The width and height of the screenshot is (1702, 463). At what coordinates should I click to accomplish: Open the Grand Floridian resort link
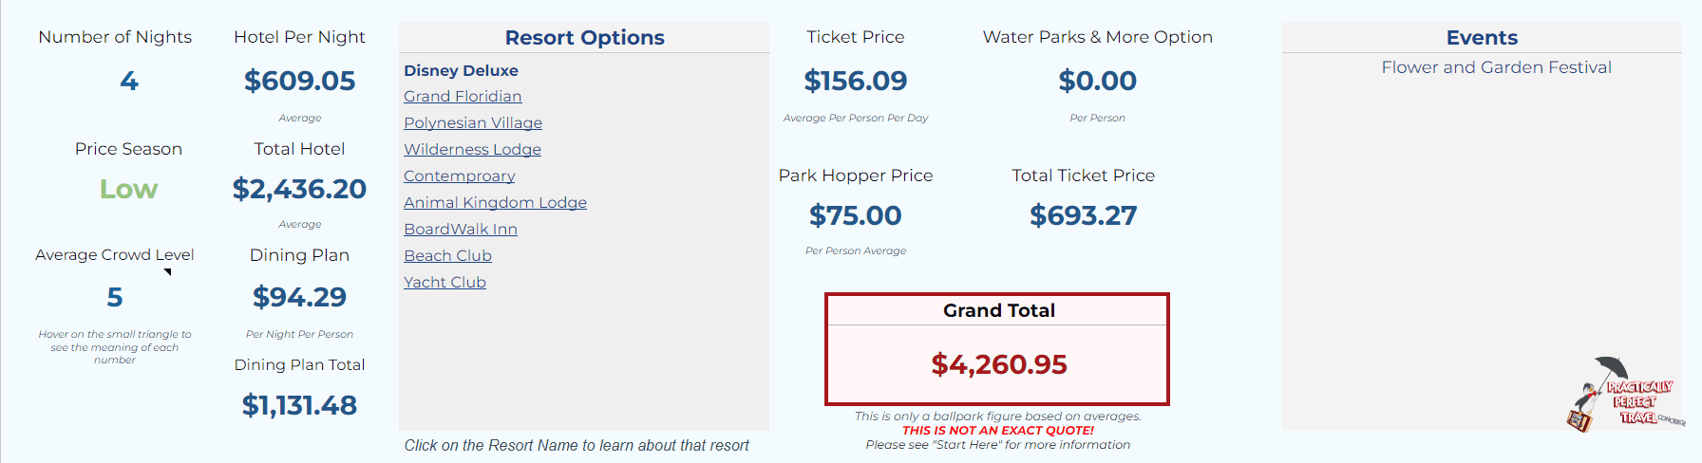click(463, 96)
